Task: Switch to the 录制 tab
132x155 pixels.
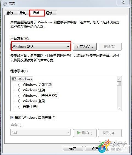Action: [x=24, y=13]
